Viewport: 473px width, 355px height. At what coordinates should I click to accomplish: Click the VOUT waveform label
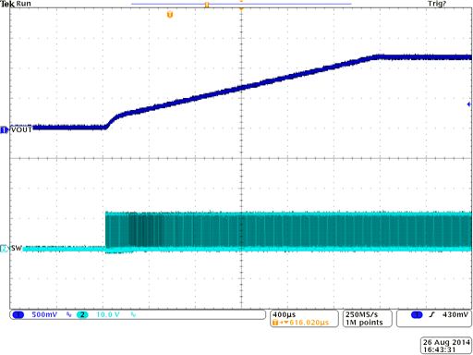click(x=21, y=129)
